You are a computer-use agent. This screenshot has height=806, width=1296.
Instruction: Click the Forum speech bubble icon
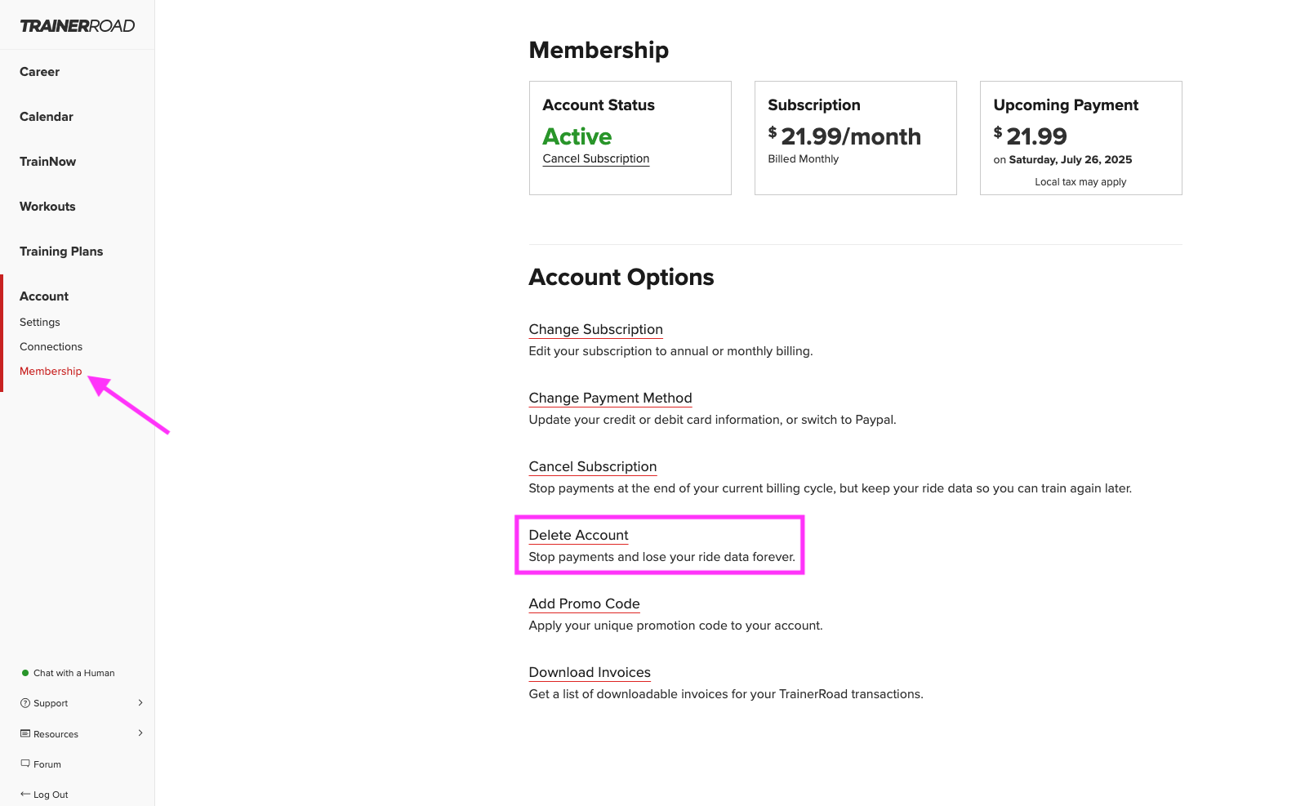25,764
